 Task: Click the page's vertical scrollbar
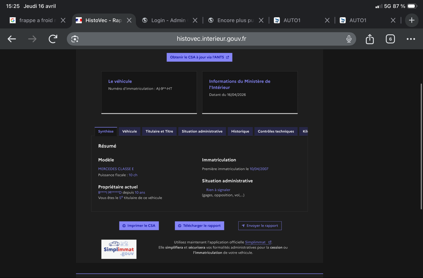coord(421,146)
